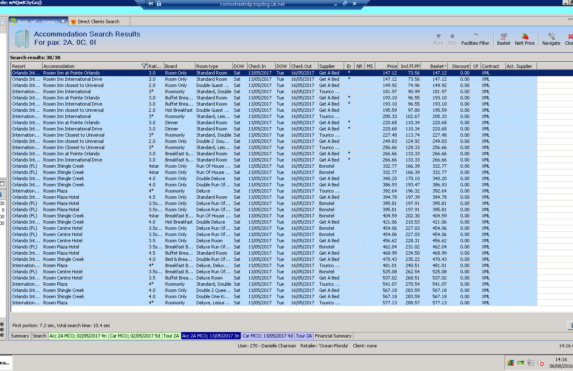Image resolution: width=573 pixels, height=371 pixels.
Task: Sort by the Incl.Fl.PP column header
Action: [x=410, y=66]
